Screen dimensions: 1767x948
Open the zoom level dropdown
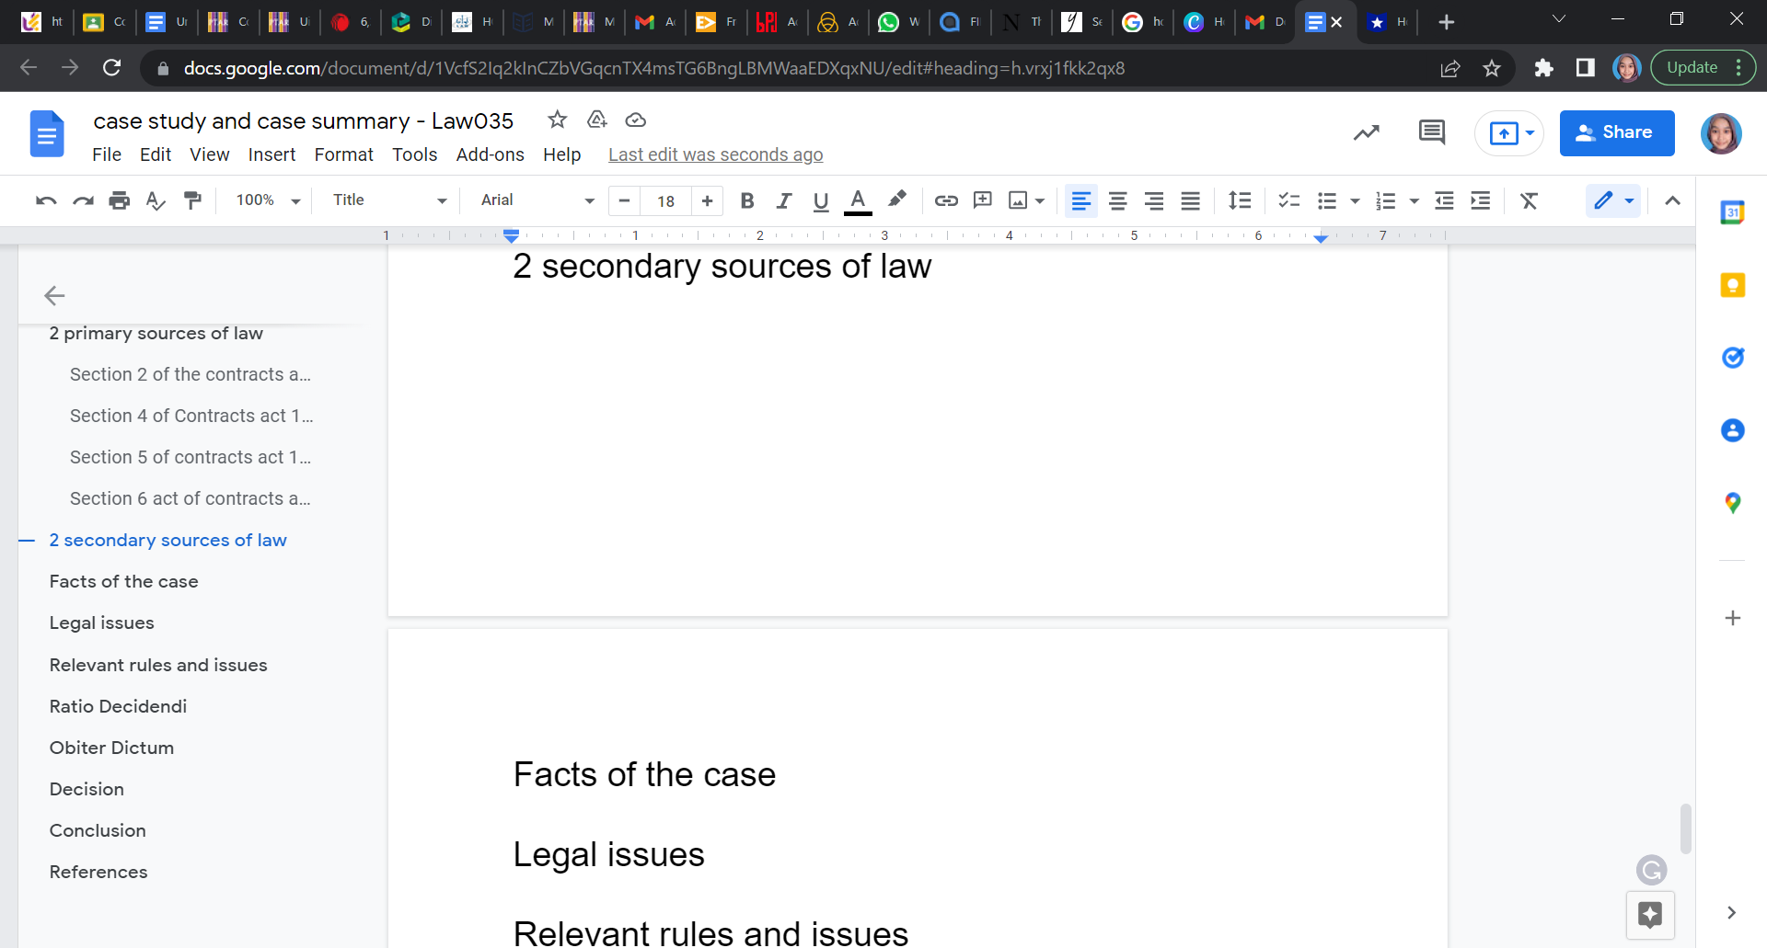pyautogui.click(x=266, y=200)
